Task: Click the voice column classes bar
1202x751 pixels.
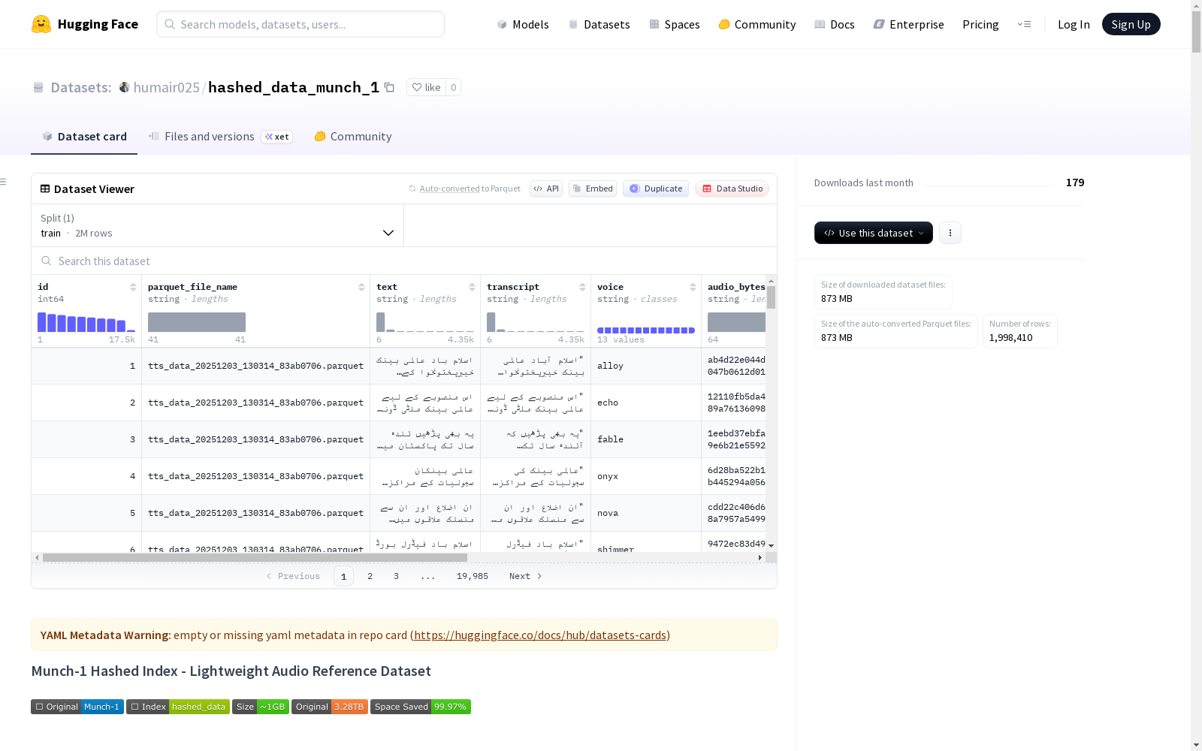Action: pos(646,330)
